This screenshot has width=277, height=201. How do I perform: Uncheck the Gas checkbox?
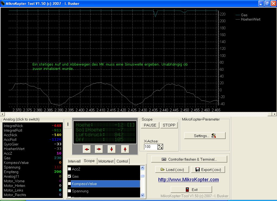tap(69, 176)
